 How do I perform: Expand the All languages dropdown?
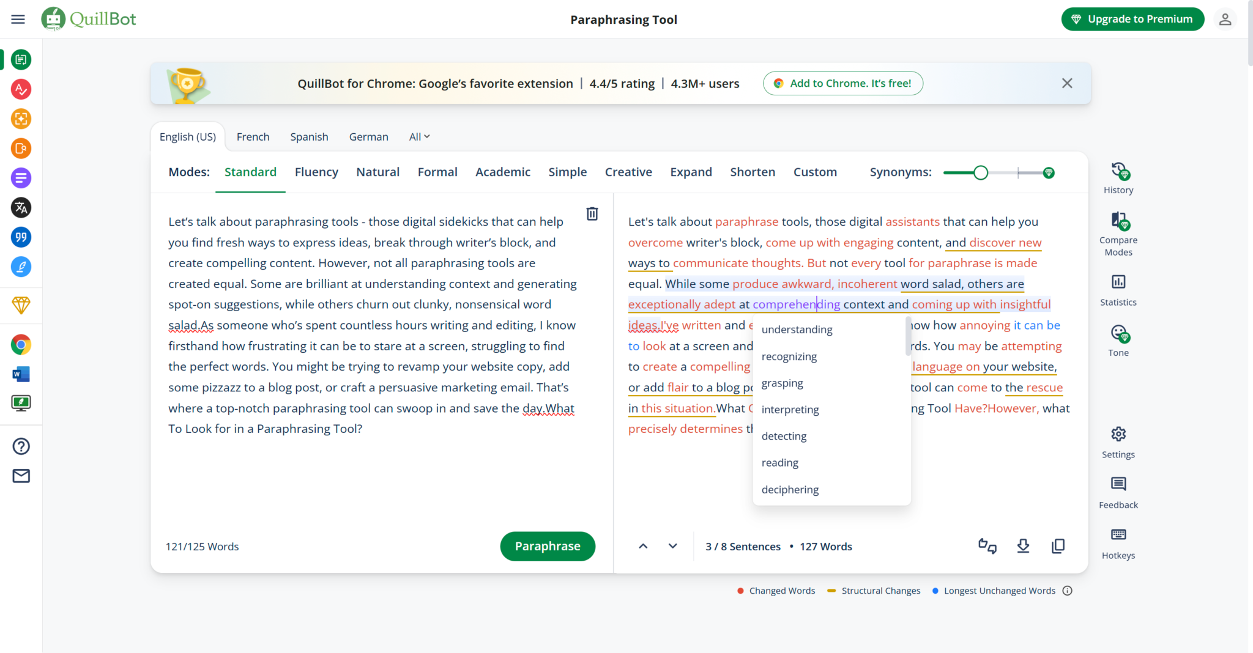[x=420, y=137]
